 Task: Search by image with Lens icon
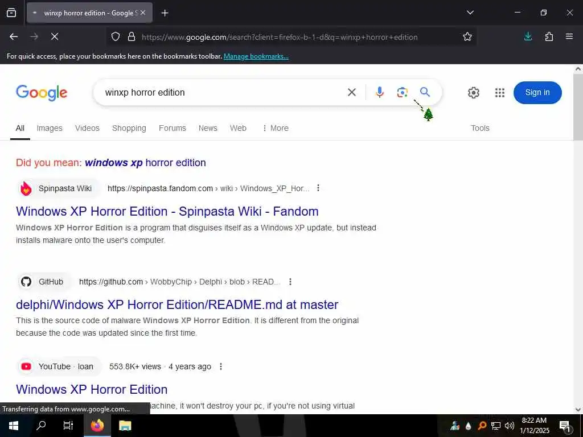[x=403, y=92]
